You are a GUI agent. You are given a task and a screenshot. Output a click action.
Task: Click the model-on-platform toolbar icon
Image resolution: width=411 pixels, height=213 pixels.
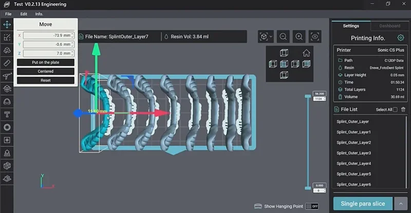click(x=7, y=179)
